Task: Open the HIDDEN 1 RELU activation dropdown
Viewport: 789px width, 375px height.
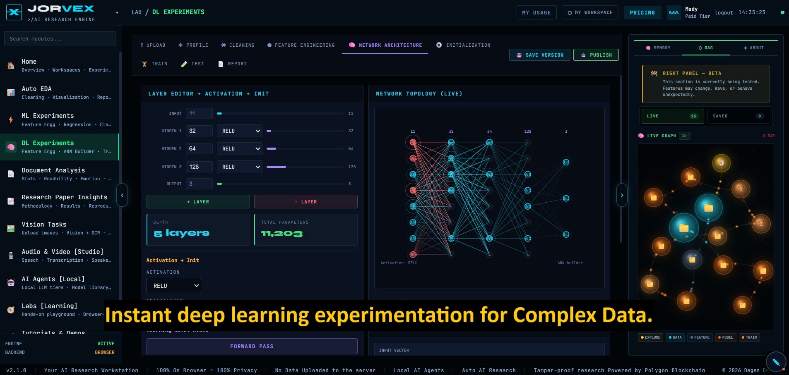Action: coord(239,131)
